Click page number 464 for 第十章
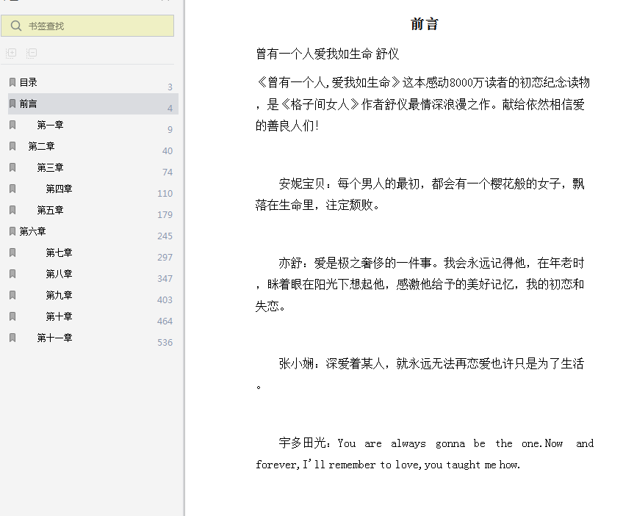Screen dimensions: 634x516 pyautogui.click(x=165, y=321)
